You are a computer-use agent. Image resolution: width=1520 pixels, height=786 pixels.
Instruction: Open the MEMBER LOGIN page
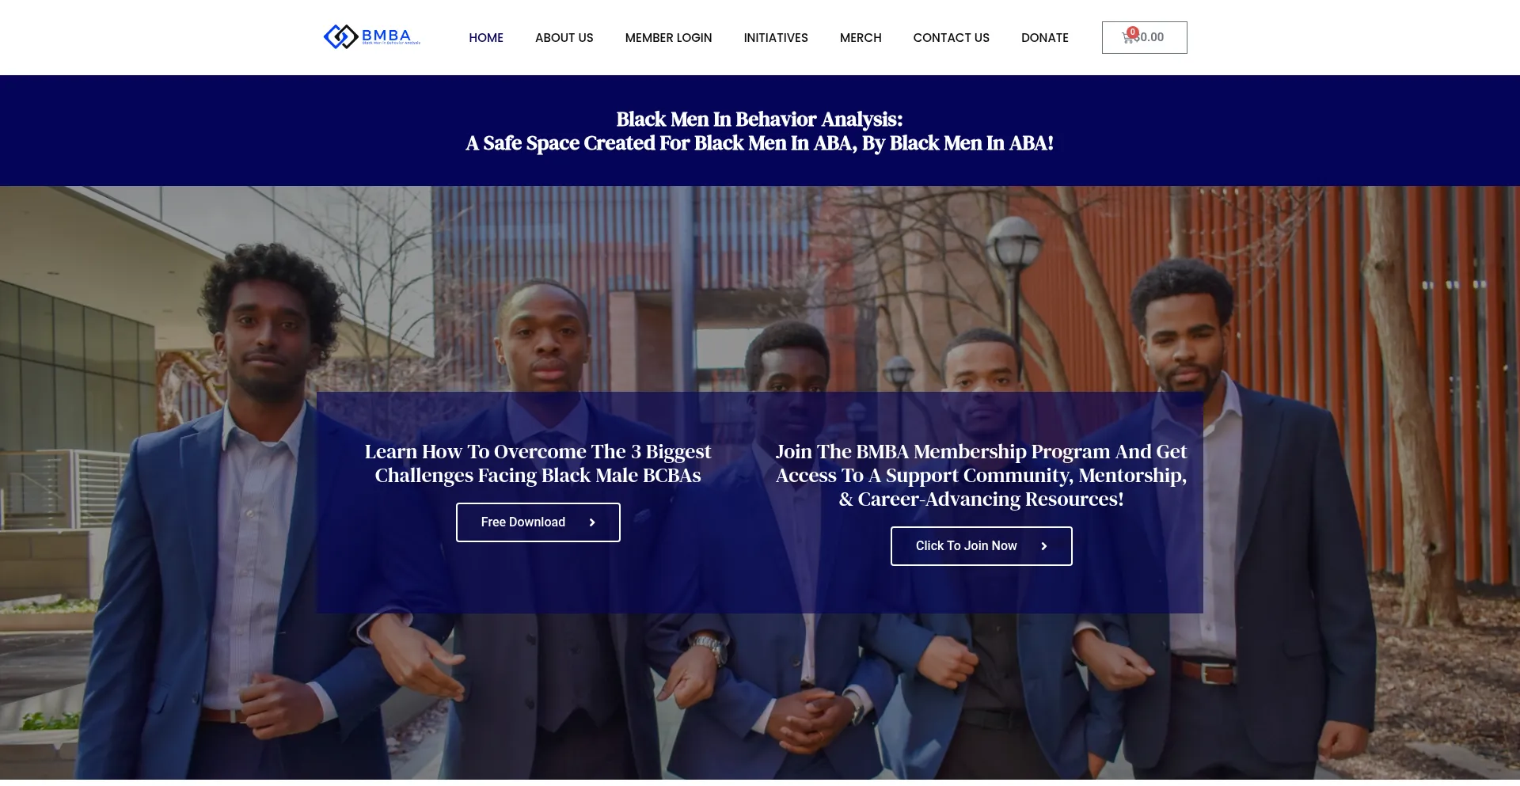[668, 37]
